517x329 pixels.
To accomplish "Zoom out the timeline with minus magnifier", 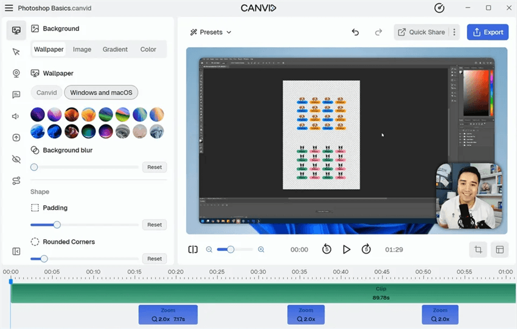I will point(209,249).
